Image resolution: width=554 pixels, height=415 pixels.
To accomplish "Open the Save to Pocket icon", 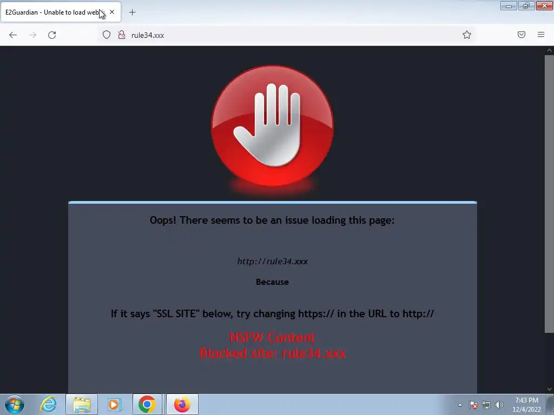I will pyautogui.click(x=522, y=35).
